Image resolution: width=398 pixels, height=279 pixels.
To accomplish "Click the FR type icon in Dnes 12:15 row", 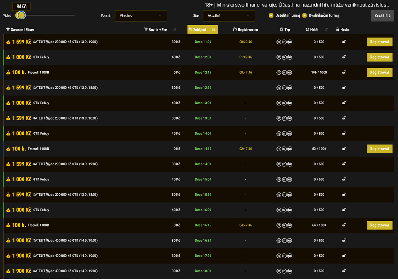I will click(279, 73).
